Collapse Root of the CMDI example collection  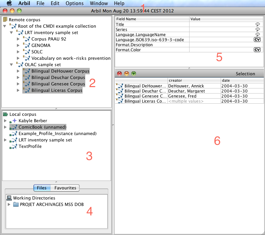pyautogui.click(x=5, y=26)
